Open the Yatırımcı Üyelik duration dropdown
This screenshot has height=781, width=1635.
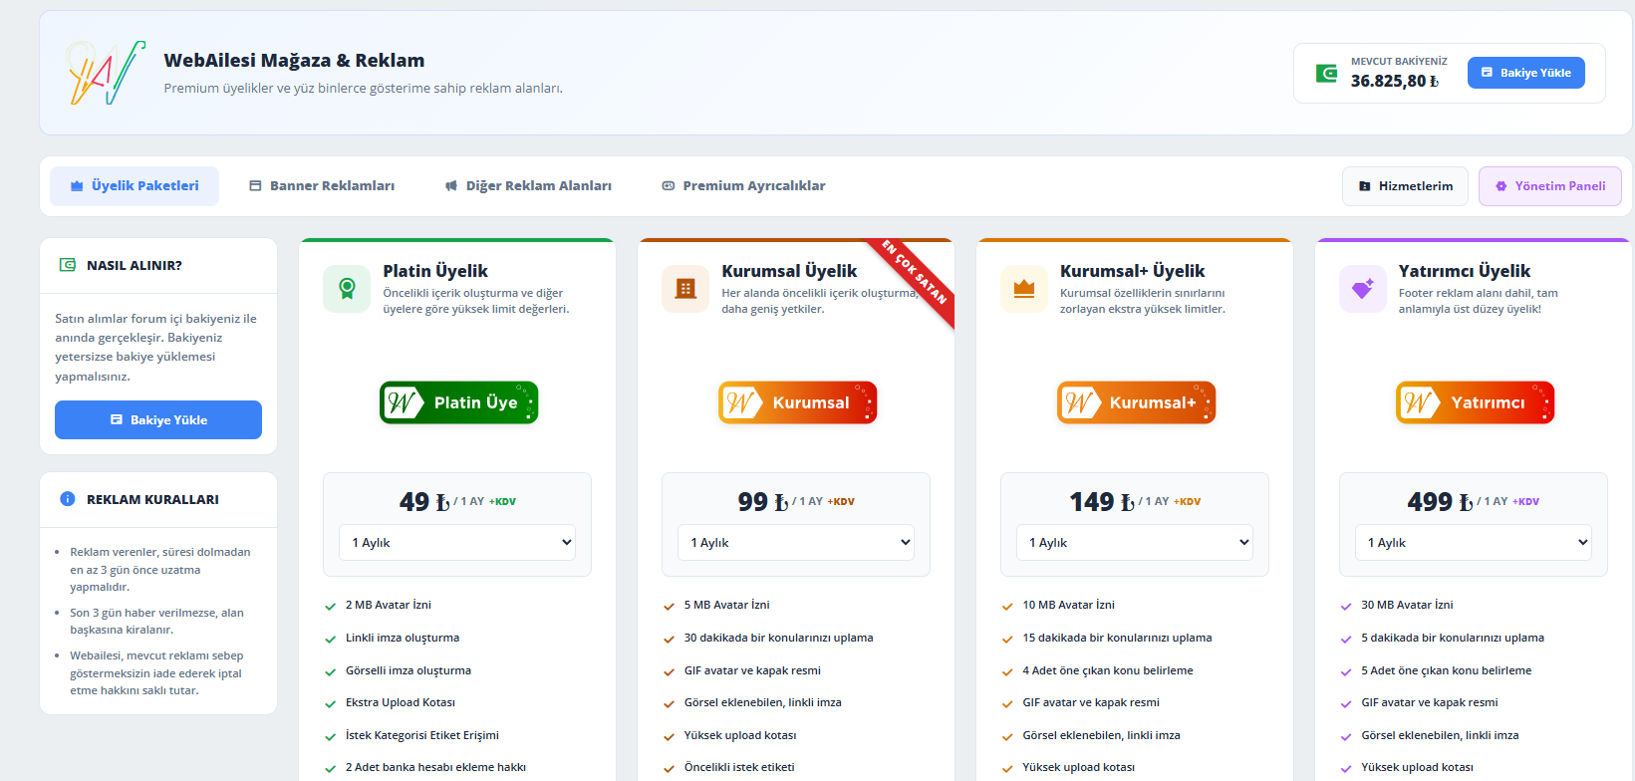(1474, 542)
